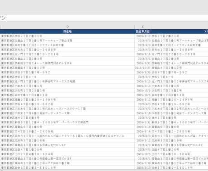
Task: Select date 2026/3/30 in the 赤坂9丁目 row
Action: [143, 72]
